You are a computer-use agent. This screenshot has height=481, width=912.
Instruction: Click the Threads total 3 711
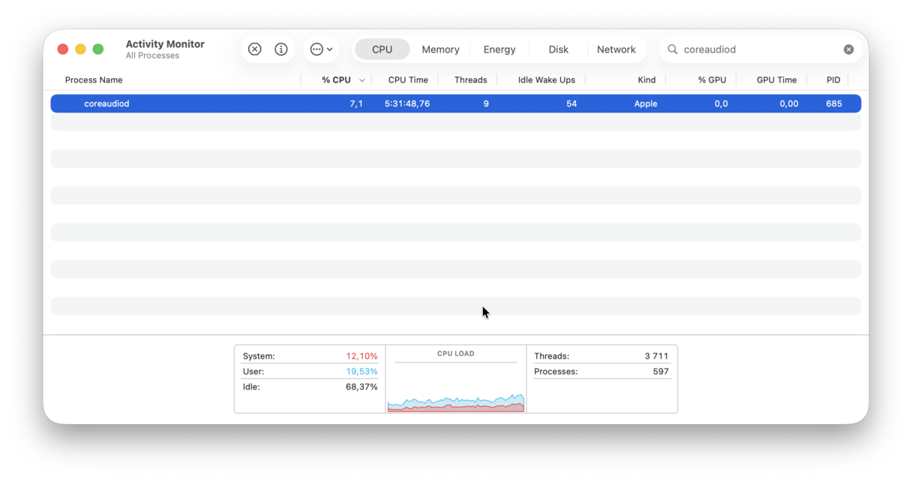point(656,356)
